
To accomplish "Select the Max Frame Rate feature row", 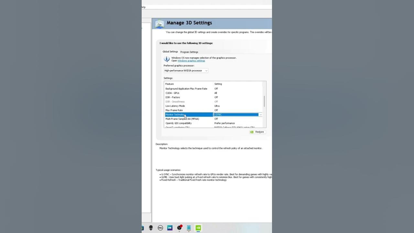I will coord(213,110).
